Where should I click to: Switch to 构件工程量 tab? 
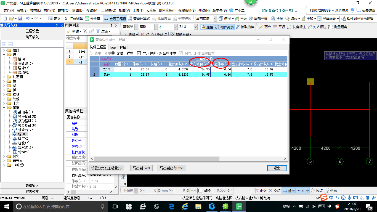[98, 47]
